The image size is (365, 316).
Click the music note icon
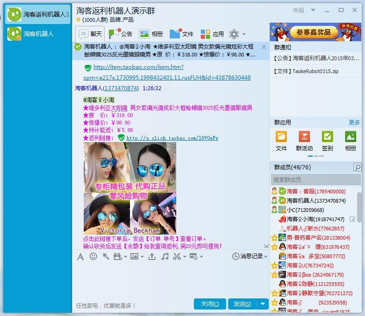point(165,257)
